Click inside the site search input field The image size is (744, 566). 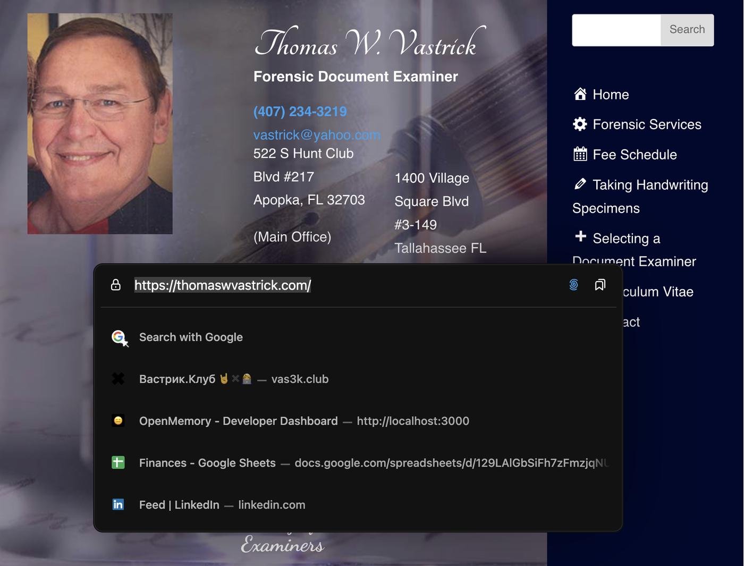(615, 30)
